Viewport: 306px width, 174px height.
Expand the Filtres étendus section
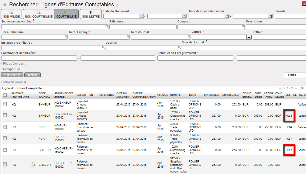tap(14, 64)
